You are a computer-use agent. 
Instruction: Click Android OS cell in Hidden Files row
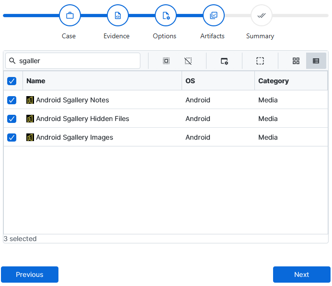198,119
